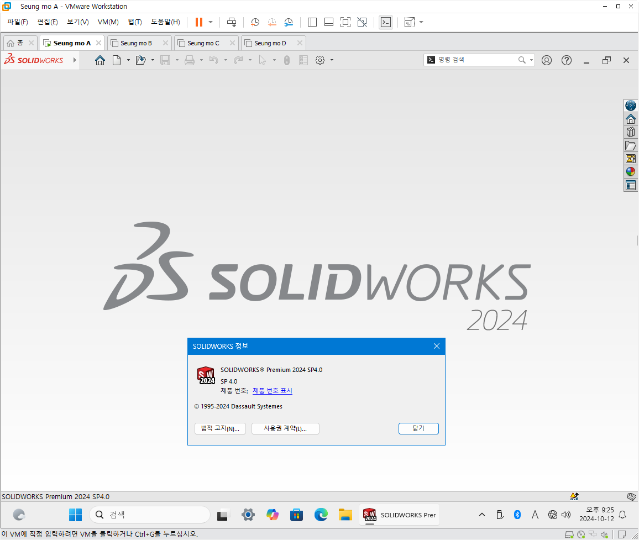Expand SOLIDWORKS menu flyout arrow beside logo
Image resolution: width=639 pixels, height=540 pixels.
point(75,60)
